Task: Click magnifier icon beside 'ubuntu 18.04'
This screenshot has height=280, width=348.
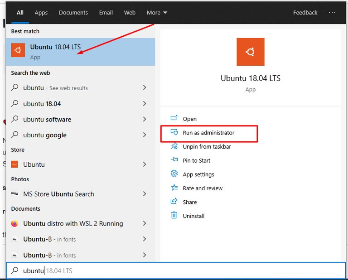Action: (14, 103)
